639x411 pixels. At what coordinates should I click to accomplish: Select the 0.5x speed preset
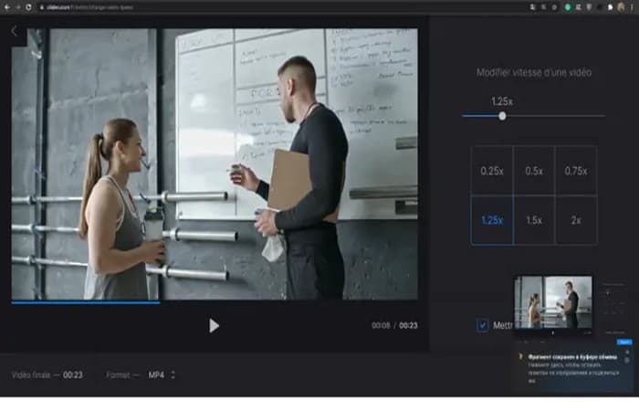534,171
